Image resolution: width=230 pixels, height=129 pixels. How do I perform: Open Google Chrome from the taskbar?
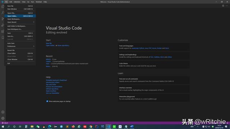pos(91,126)
